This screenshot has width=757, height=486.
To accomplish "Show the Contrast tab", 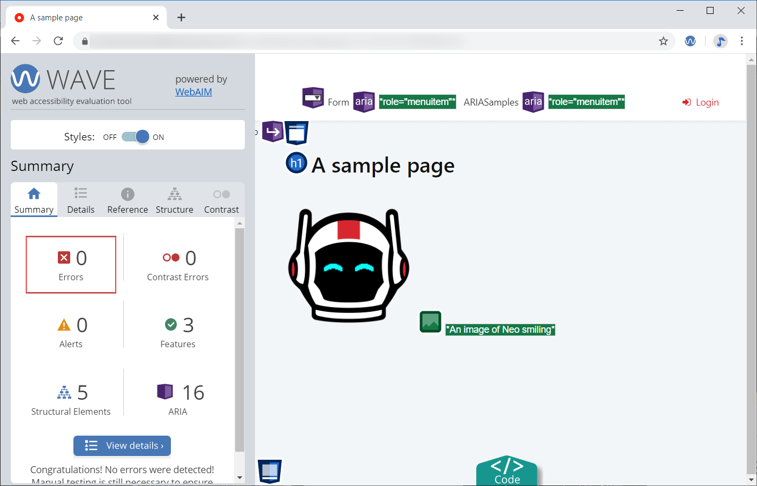I will (x=221, y=200).
